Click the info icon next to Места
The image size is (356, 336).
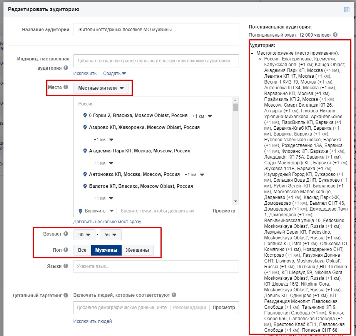click(x=66, y=87)
